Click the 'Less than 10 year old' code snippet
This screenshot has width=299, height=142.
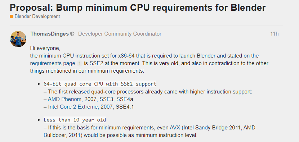point(75,120)
